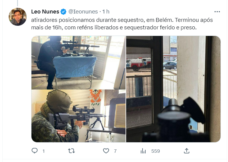The height and width of the screenshot is (162, 228).
Task: Open Leo Nunes profile avatar
Action: tap(18, 17)
